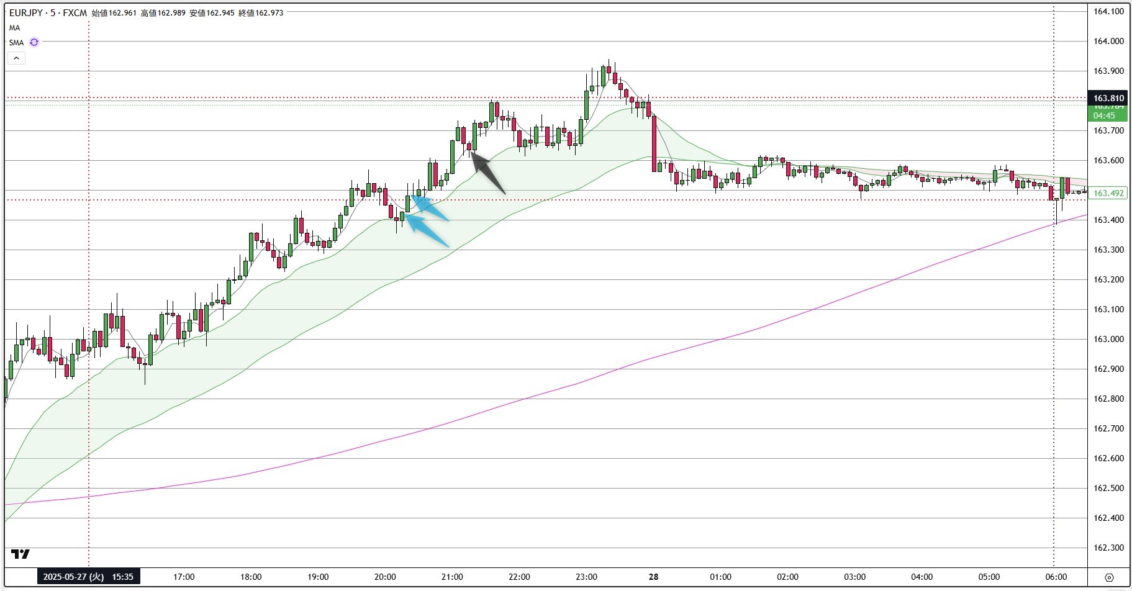The width and height of the screenshot is (1132, 591).
Task: Click the 163.810 black price label
Action: click(x=1108, y=98)
